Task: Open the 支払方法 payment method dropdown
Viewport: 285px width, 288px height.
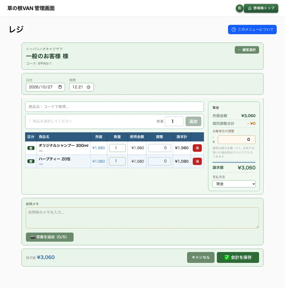Action: [234, 184]
